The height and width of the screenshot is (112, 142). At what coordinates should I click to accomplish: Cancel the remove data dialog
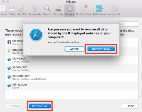click(74, 49)
